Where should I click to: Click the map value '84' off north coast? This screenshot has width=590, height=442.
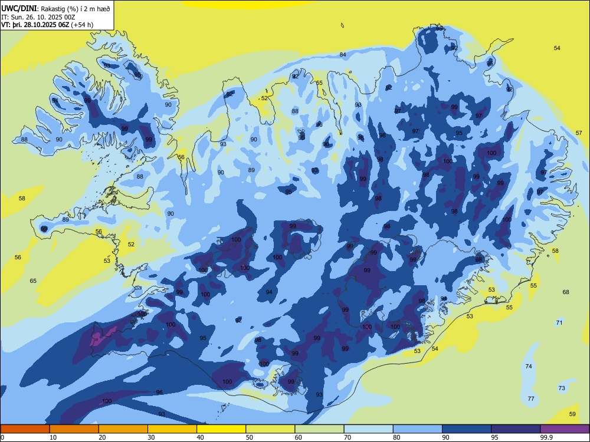tap(343, 54)
